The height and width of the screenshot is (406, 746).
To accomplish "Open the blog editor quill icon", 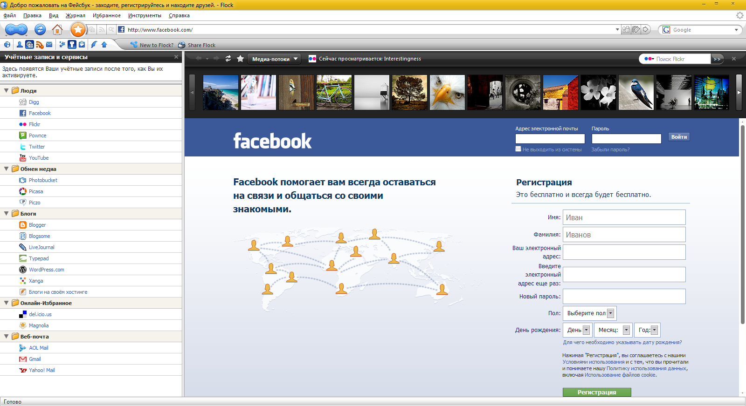I will (x=94, y=45).
